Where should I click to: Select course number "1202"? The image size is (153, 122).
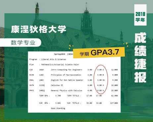(41, 75)
